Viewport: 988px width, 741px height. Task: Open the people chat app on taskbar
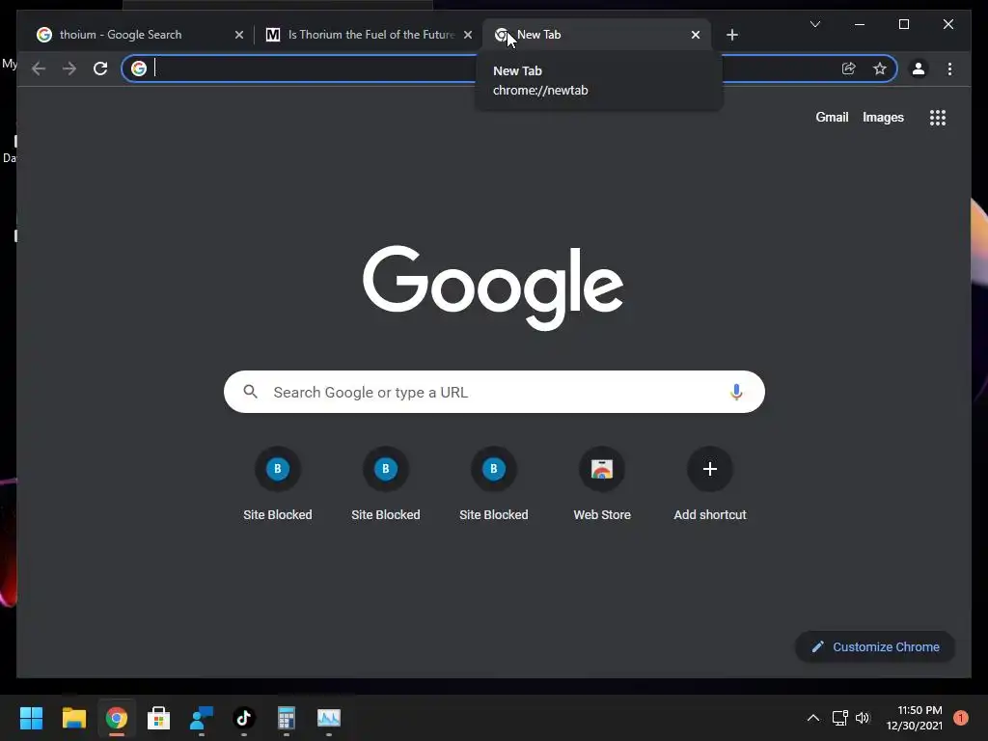point(202,718)
